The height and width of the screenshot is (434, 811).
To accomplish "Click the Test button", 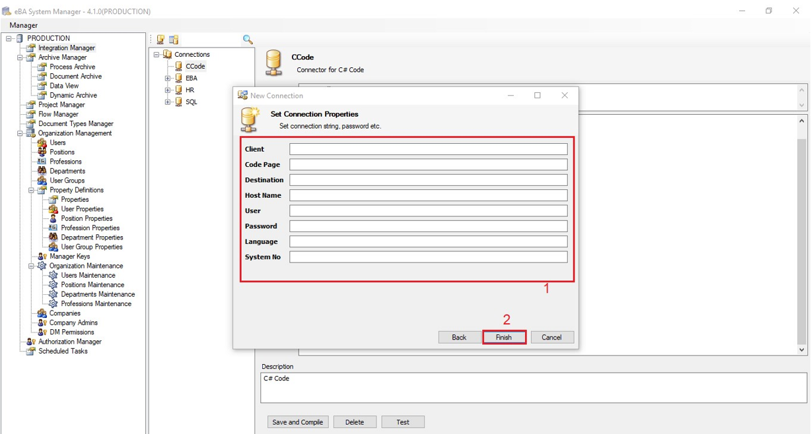I will (x=402, y=422).
